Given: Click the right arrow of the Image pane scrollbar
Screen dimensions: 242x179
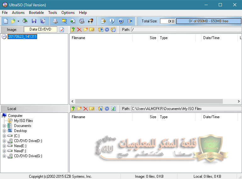Looking at the screenshot, I should [239, 101].
